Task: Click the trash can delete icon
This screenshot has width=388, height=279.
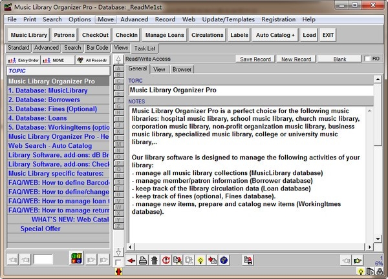Action: [153, 260]
